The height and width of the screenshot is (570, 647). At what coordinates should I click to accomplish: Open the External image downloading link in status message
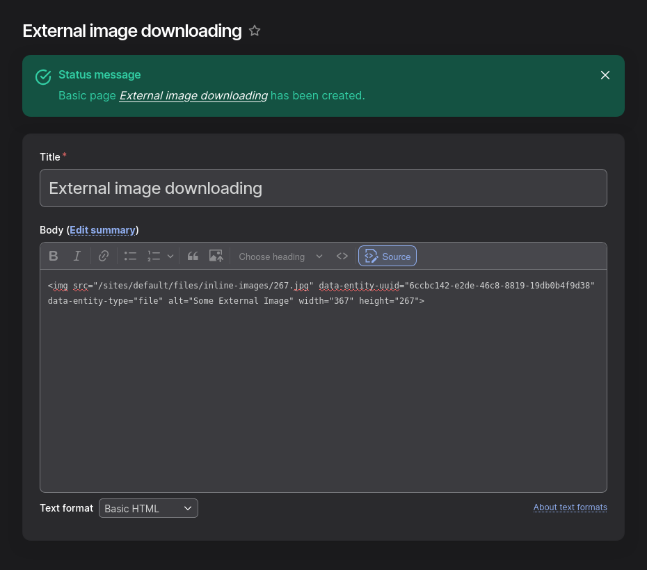pos(193,96)
